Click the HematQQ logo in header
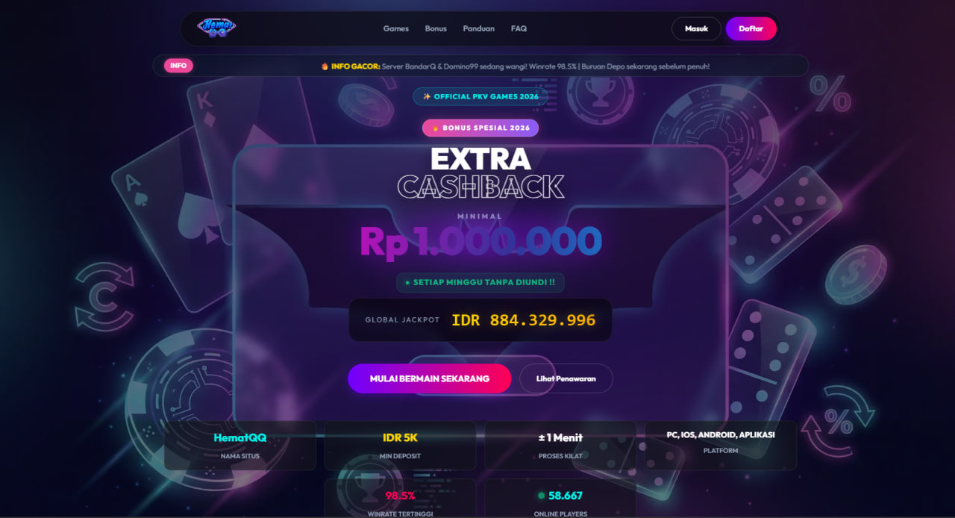Image resolution: width=955 pixels, height=518 pixels. (216, 28)
